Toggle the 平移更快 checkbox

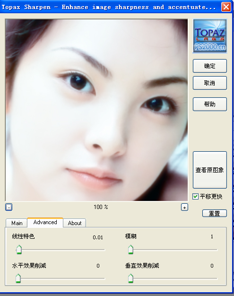[196, 197]
